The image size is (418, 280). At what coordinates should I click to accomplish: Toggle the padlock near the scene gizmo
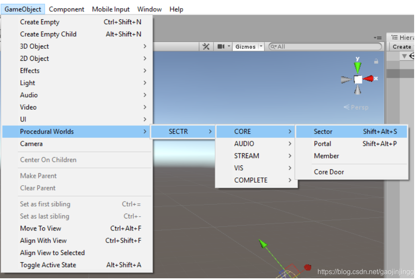(x=376, y=62)
